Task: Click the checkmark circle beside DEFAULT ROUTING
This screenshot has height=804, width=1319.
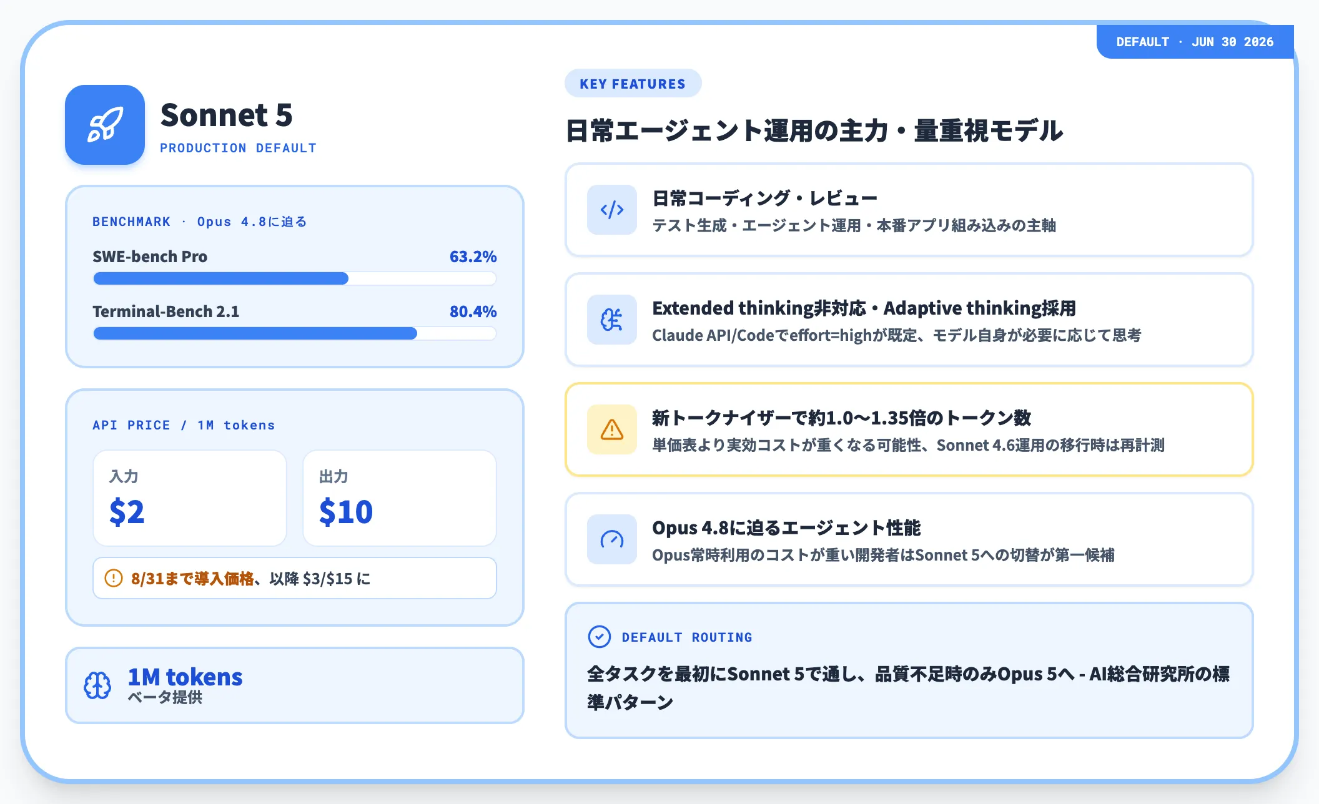Action: [600, 637]
